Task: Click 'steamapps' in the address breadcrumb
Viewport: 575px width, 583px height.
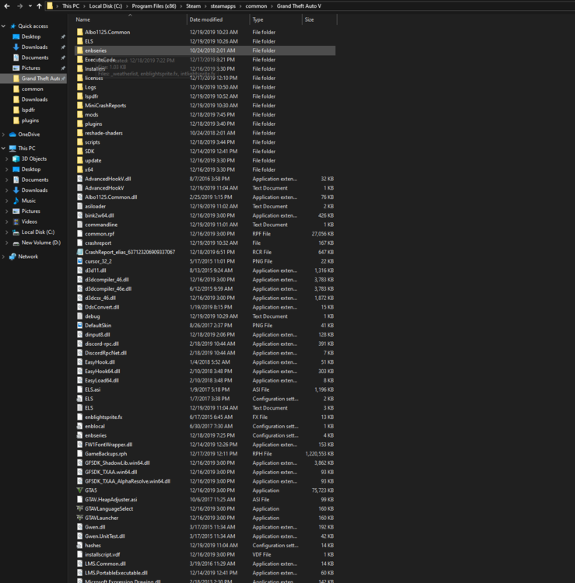Action: (223, 6)
